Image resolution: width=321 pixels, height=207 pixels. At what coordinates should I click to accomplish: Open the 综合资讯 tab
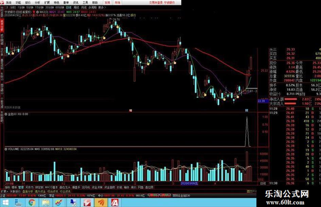[x=53, y=191]
